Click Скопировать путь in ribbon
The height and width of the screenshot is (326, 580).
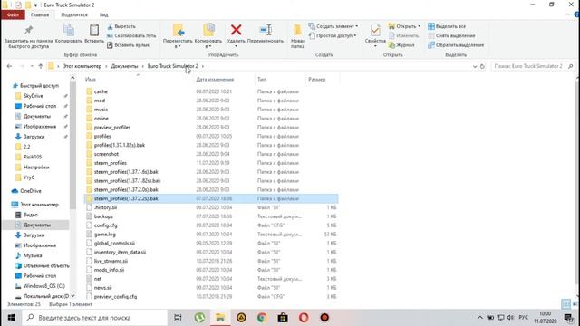[131, 36]
